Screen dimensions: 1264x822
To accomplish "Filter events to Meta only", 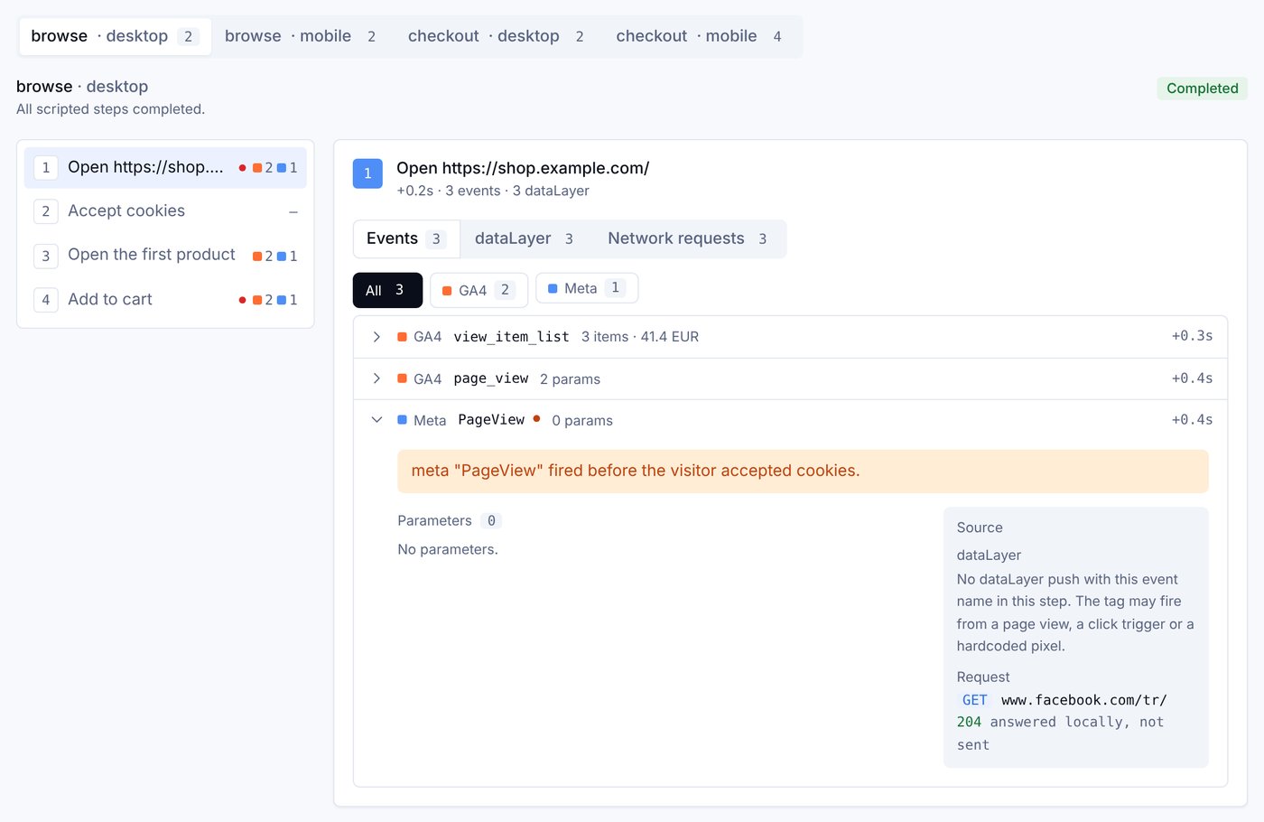I will point(587,288).
